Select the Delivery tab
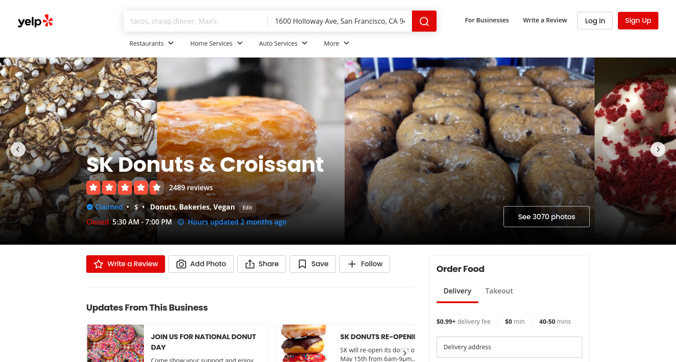Image resolution: width=676 pixels, height=362 pixels. 457,291
